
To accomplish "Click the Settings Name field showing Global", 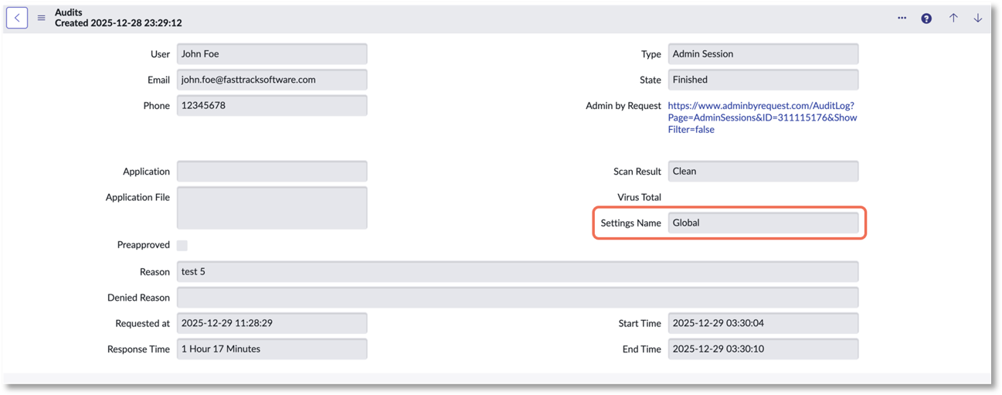I will [763, 223].
